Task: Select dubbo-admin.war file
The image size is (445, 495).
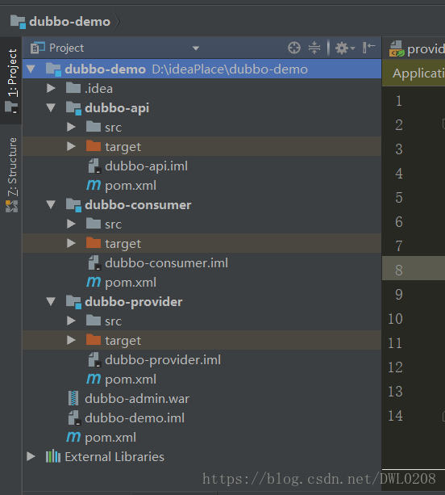Action: point(137,399)
